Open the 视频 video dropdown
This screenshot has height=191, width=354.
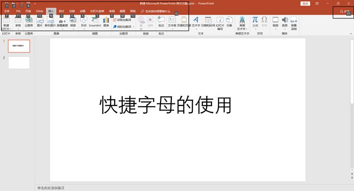click(276, 29)
